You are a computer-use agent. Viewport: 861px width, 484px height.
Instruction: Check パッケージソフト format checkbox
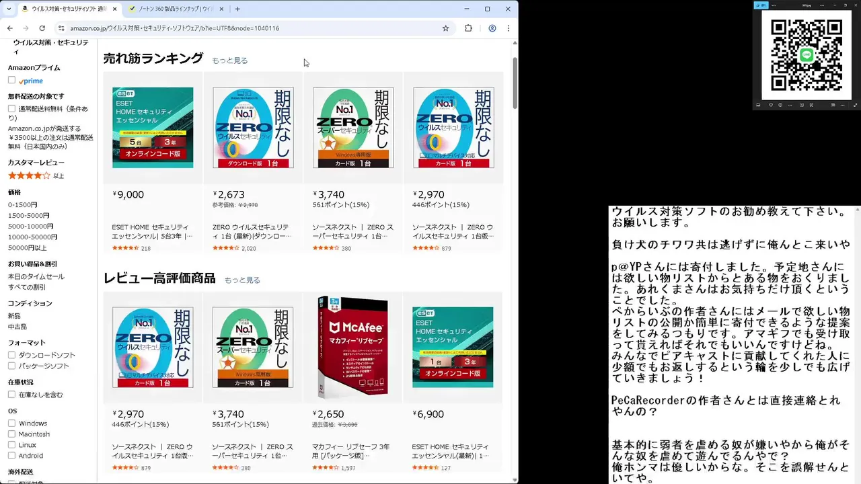tap(12, 366)
